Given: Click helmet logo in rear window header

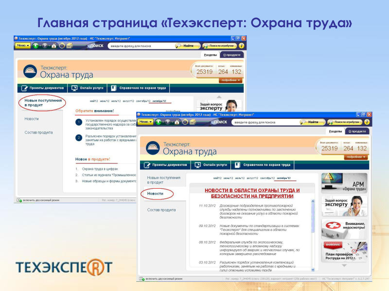Looking at the screenshot, I should pyautogui.click(x=30, y=71).
